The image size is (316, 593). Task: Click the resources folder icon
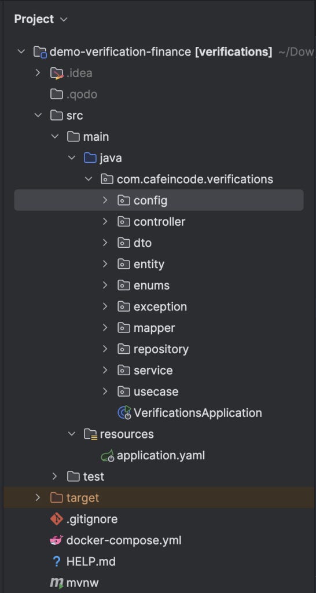click(x=91, y=434)
